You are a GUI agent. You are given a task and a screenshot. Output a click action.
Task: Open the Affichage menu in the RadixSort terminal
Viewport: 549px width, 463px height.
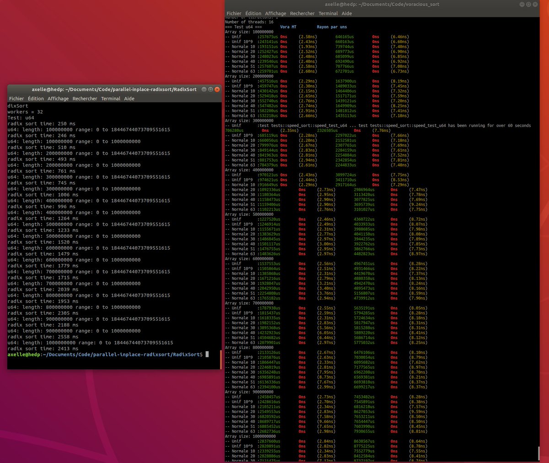[x=58, y=98]
